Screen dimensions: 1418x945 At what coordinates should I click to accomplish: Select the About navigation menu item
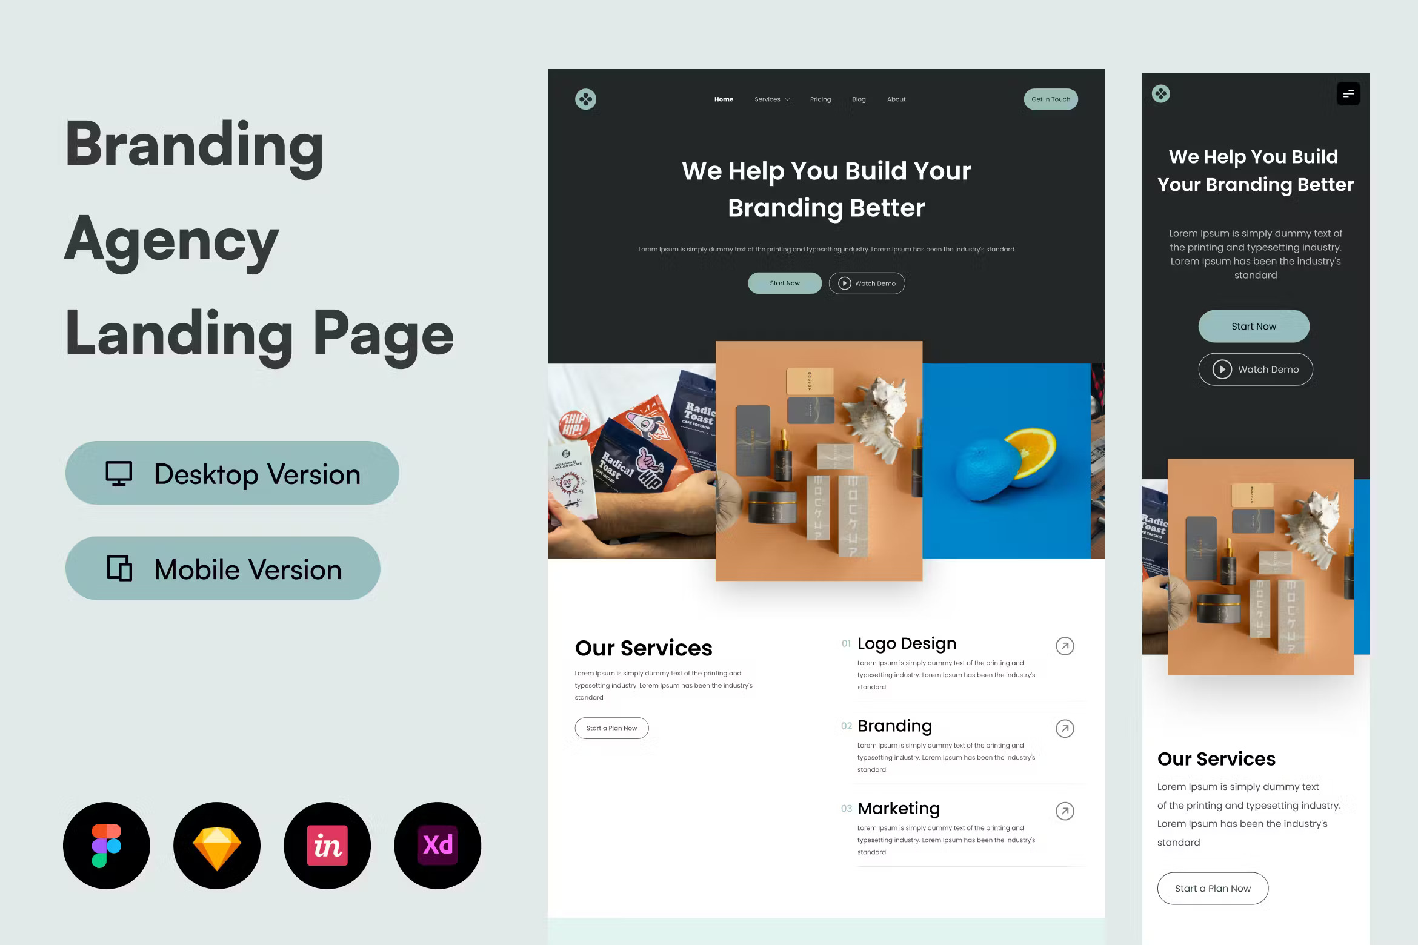894,98
